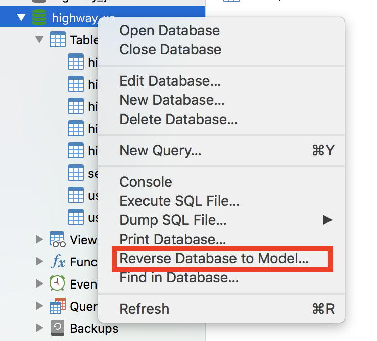Refresh the database via context menu
This screenshot has height=341, width=377.
coord(144,309)
